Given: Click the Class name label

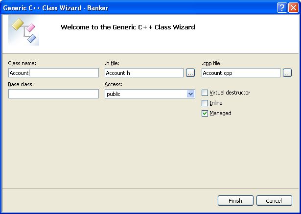Looking at the screenshot, I should point(22,63).
